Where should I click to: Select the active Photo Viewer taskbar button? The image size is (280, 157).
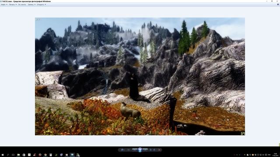click(x=72, y=155)
